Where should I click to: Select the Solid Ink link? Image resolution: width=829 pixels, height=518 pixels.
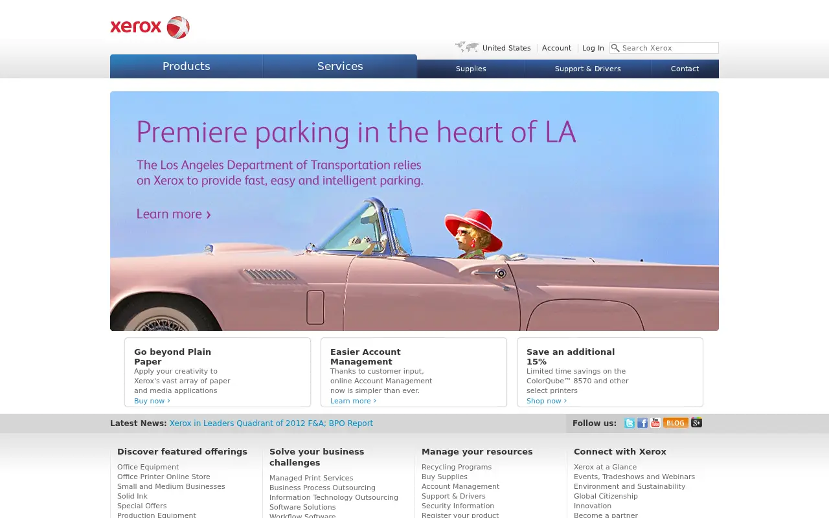132,496
